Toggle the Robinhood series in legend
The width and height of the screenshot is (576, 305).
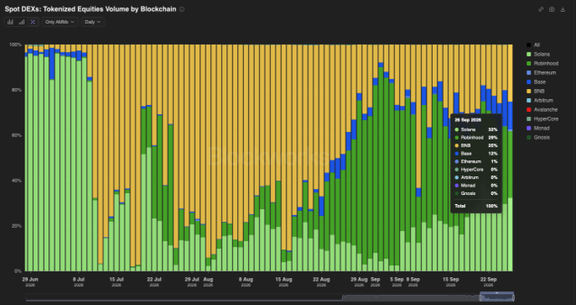tap(542, 64)
